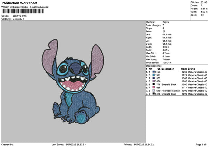Click the stitch count '6193'
209x147 pixels.
[x=158, y=72]
